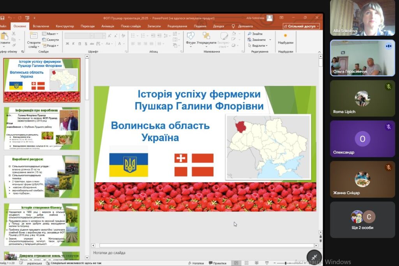Click the Допомога lightbulb tell-me box
Screen dimensions: 399x266
click(242, 26)
